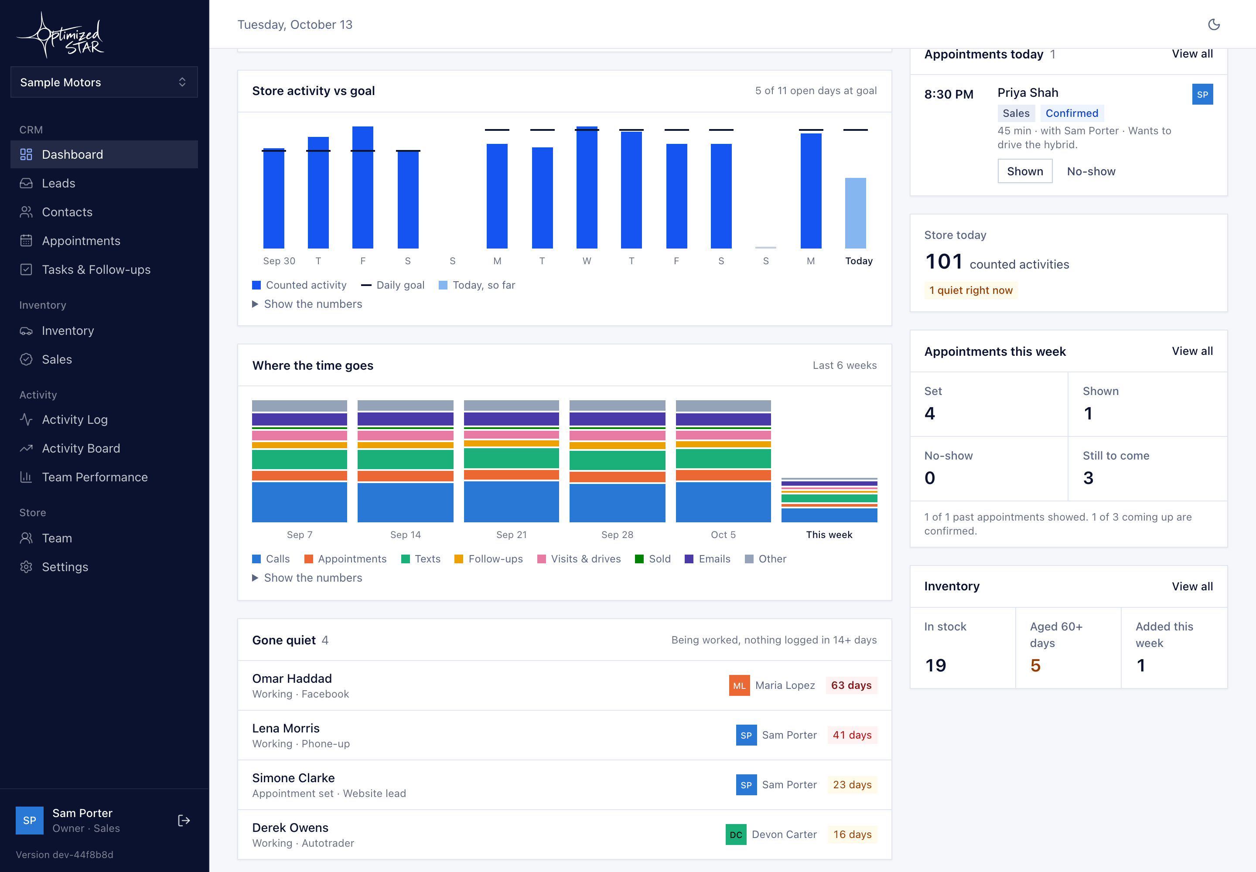
Task: Click the SP avatar in the sidebar footer
Action: 30,821
